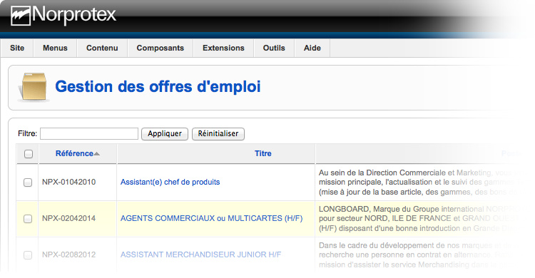Viewport: 535px width, 278px height.
Task: Open the Site menu
Action: pos(17,48)
